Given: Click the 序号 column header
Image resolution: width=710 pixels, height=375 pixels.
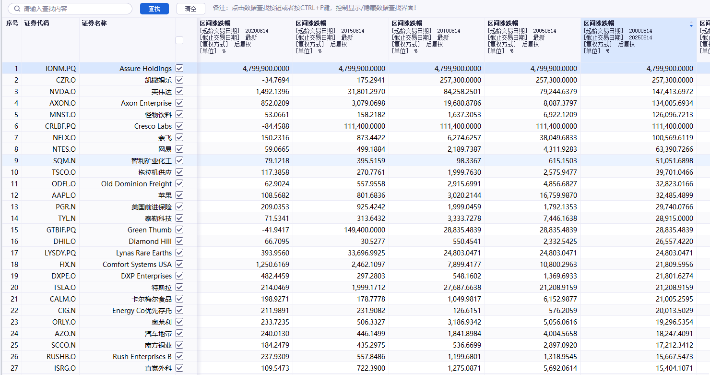Looking at the screenshot, I should (x=12, y=23).
